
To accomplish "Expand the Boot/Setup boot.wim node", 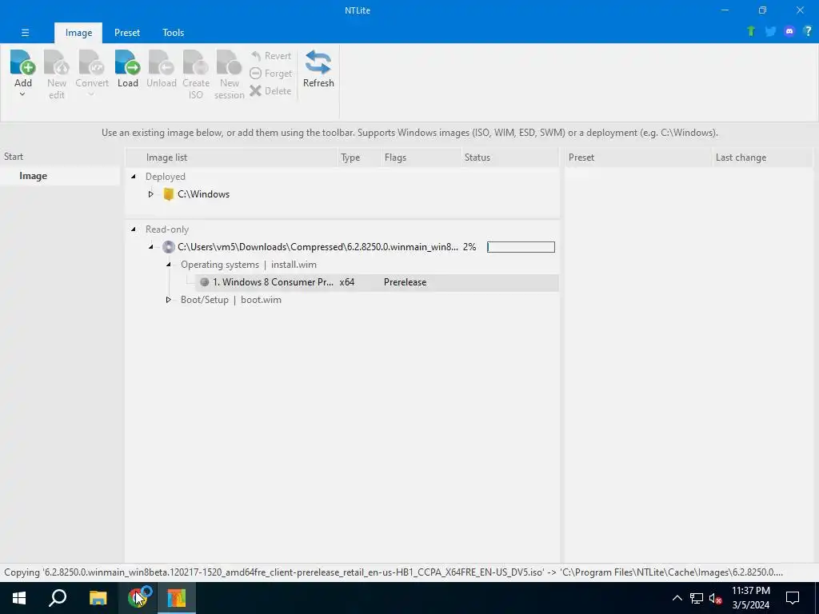I will coord(169,300).
